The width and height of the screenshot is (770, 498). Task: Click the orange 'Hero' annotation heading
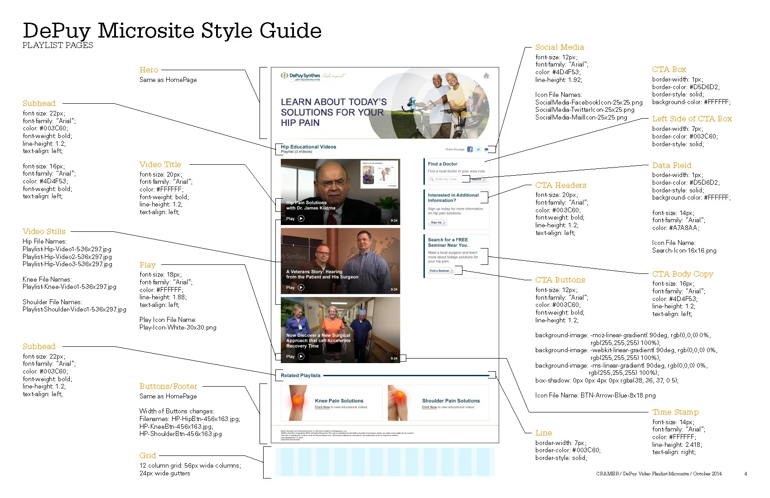point(149,70)
